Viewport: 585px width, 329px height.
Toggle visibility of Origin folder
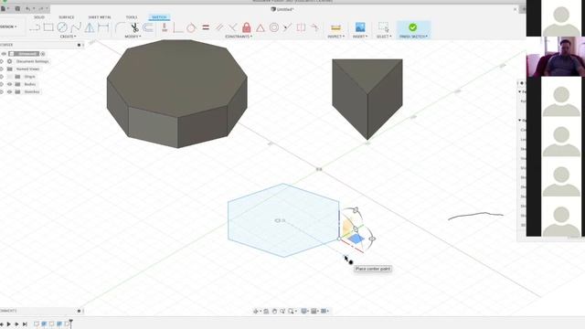click(x=10, y=77)
